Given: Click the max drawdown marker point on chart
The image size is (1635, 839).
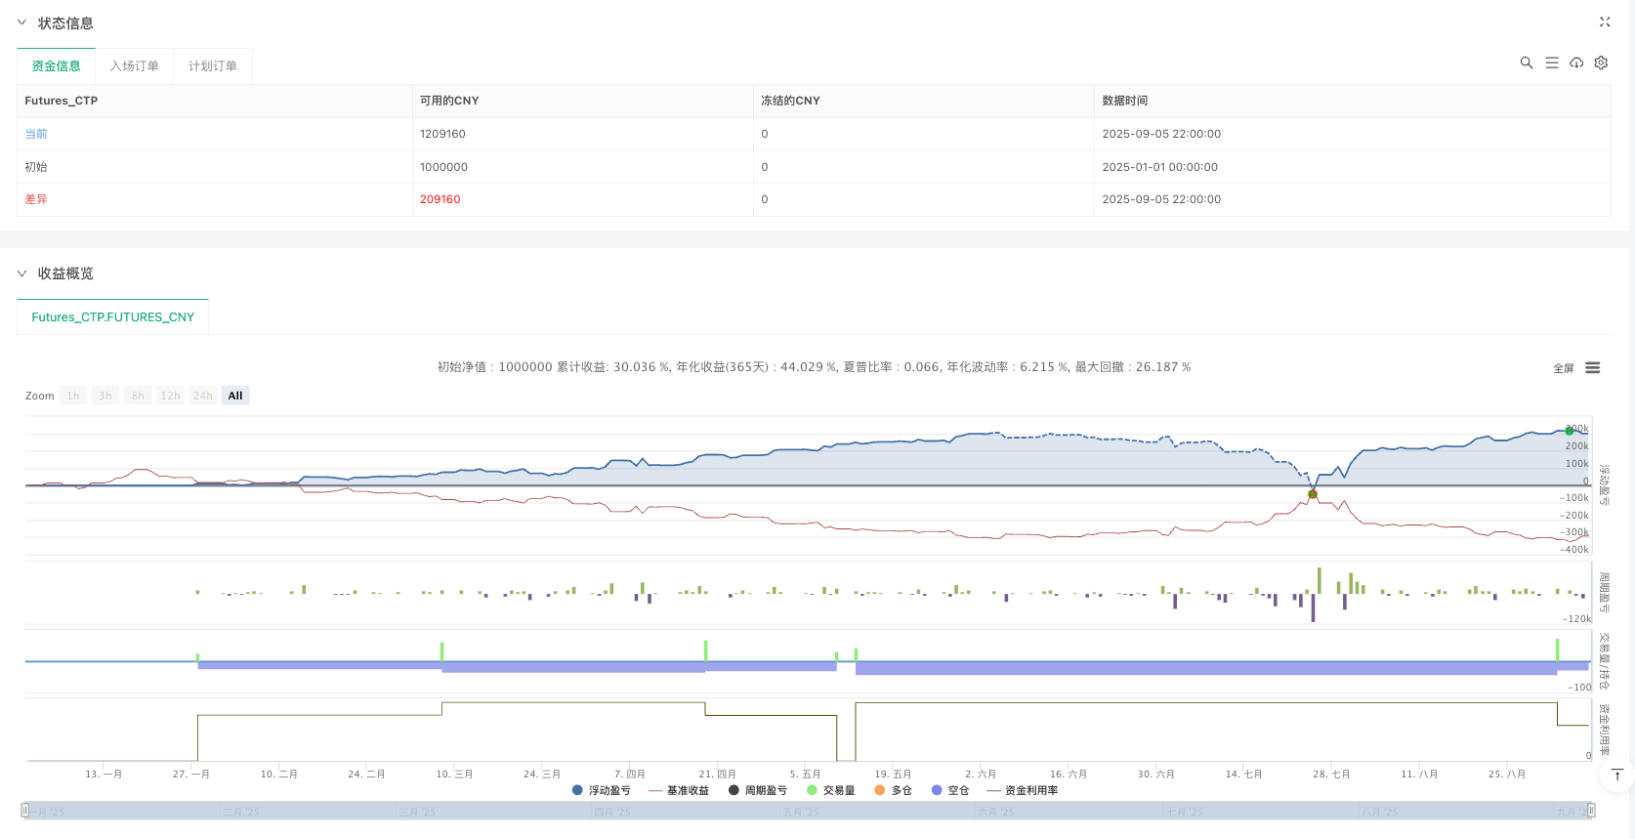Looking at the screenshot, I should pos(1313,494).
